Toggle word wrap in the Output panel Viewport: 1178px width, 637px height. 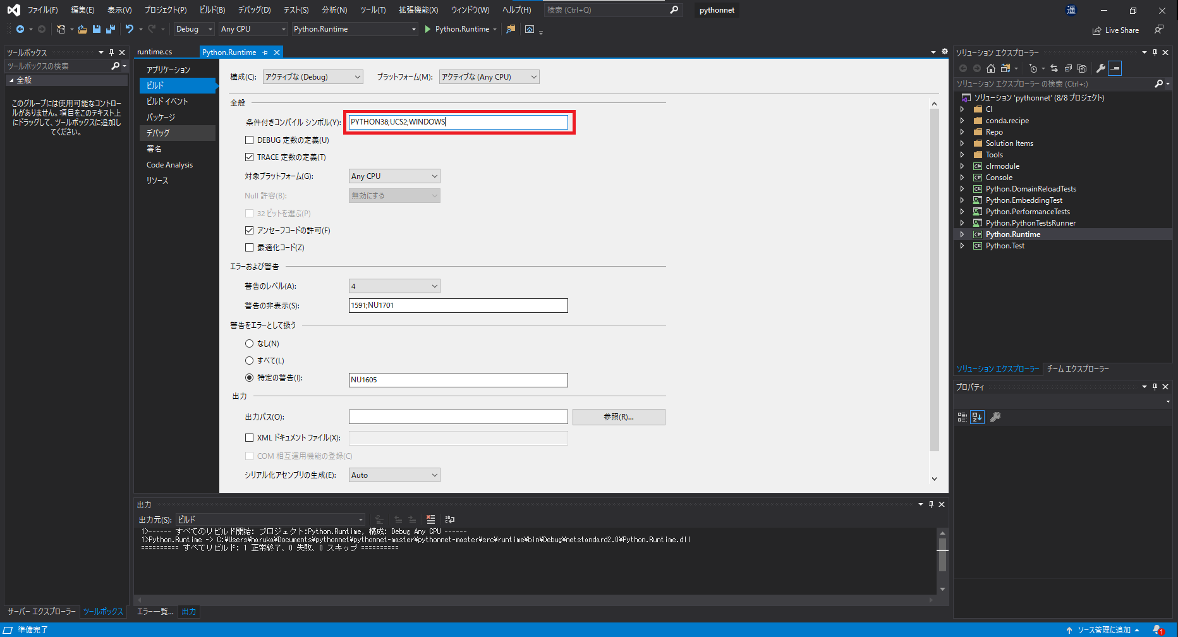coord(450,519)
